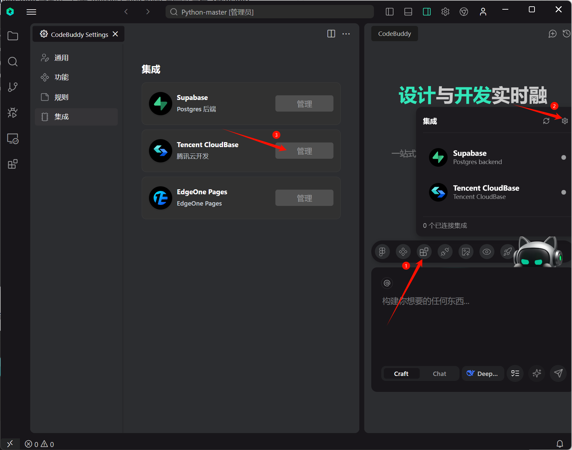
Task: Select the 规则 settings section
Action: [x=61, y=97]
